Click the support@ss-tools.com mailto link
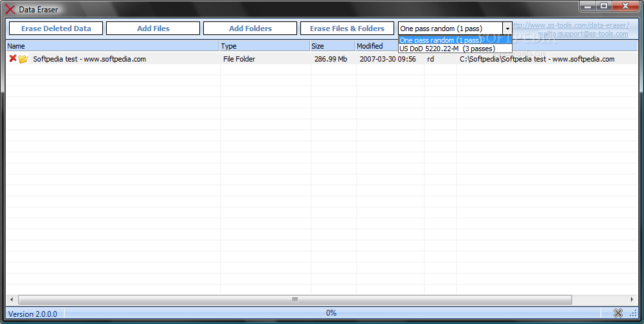This screenshot has width=644, height=324. [x=583, y=34]
